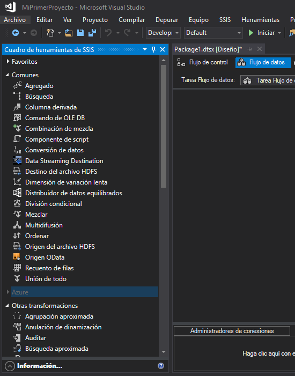
Task: Select the Package1.dtsx [Diseño] document tab
Action: tap(208, 49)
